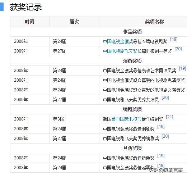
Task: Click reference [19] beside 最佳长篇电视剧奖
Action: tap(174, 39)
